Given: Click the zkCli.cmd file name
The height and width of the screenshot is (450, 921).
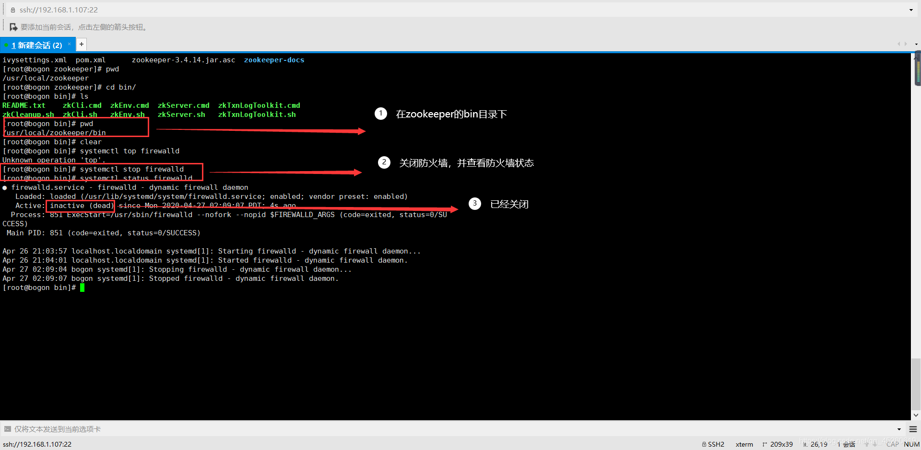Looking at the screenshot, I should tap(82, 105).
